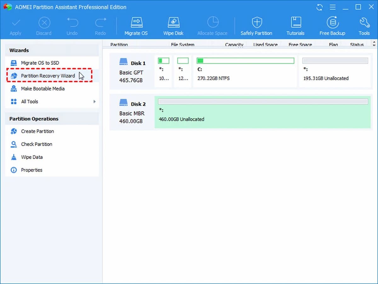Open the Make Bootable Media wizard

(43, 89)
